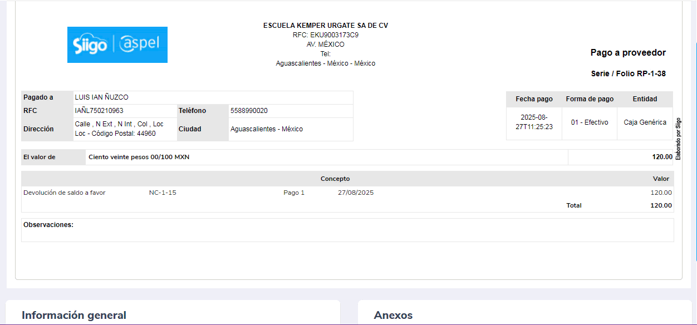Image resolution: width=697 pixels, height=325 pixels.
Task: Click the 'Caja Genérica' entity cell
Action: [645, 122]
